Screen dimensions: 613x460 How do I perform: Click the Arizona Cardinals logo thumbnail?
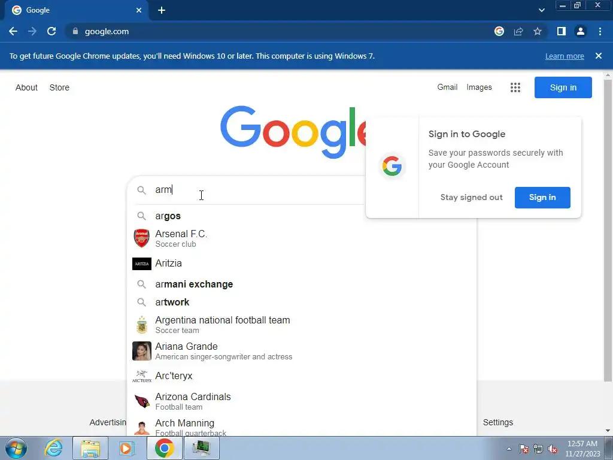(141, 401)
